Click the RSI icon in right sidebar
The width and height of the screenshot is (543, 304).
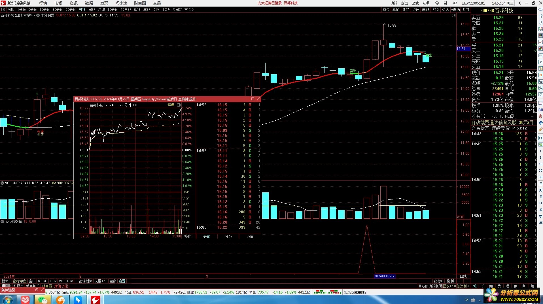click(x=540, y=110)
